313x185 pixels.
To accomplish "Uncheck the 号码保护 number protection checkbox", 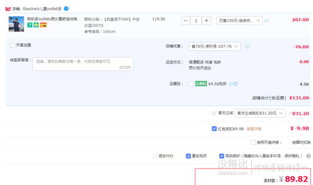I will 221,156.
